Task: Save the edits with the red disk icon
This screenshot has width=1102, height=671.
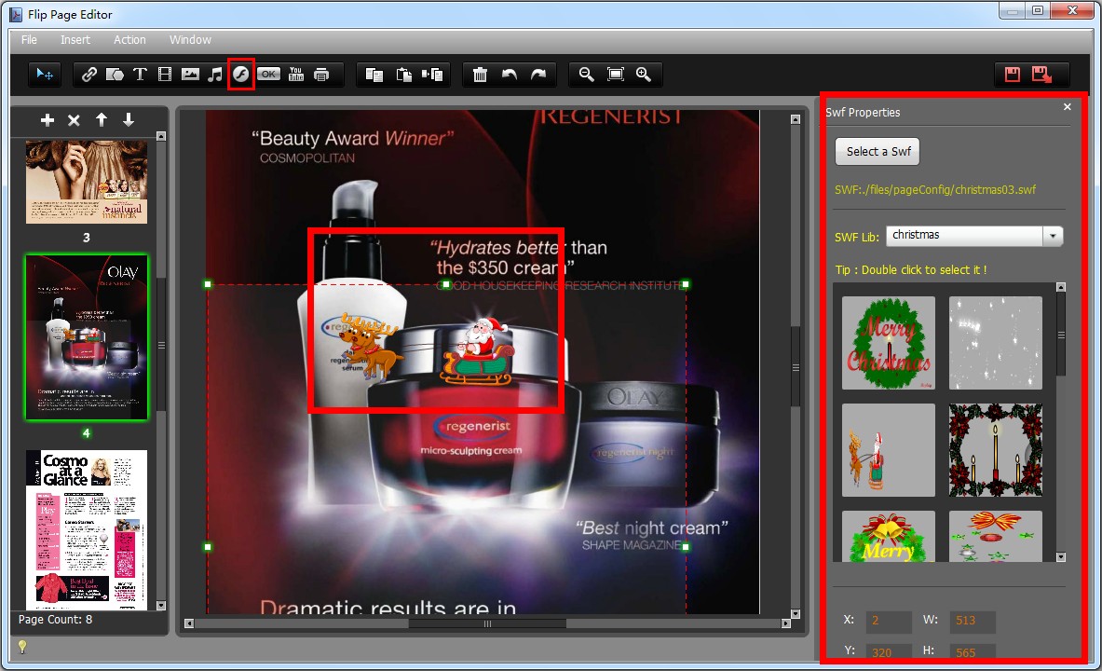Action: pos(1012,74)
